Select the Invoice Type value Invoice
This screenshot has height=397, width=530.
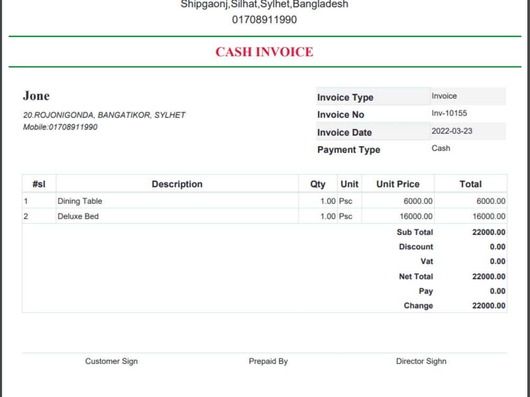(444, 96)
